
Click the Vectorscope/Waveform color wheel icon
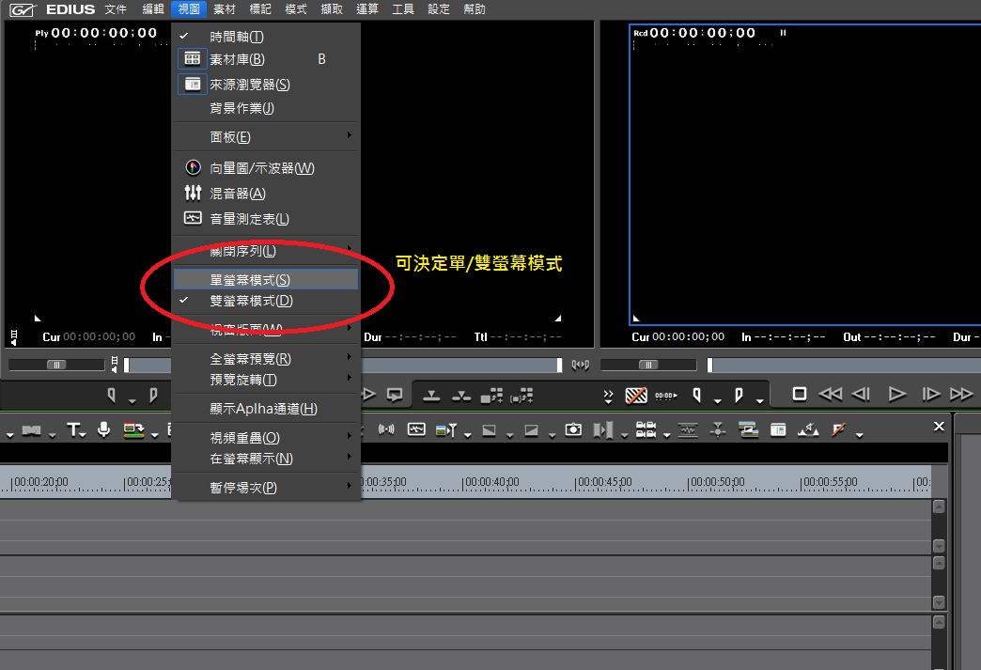tap(193, 168)
